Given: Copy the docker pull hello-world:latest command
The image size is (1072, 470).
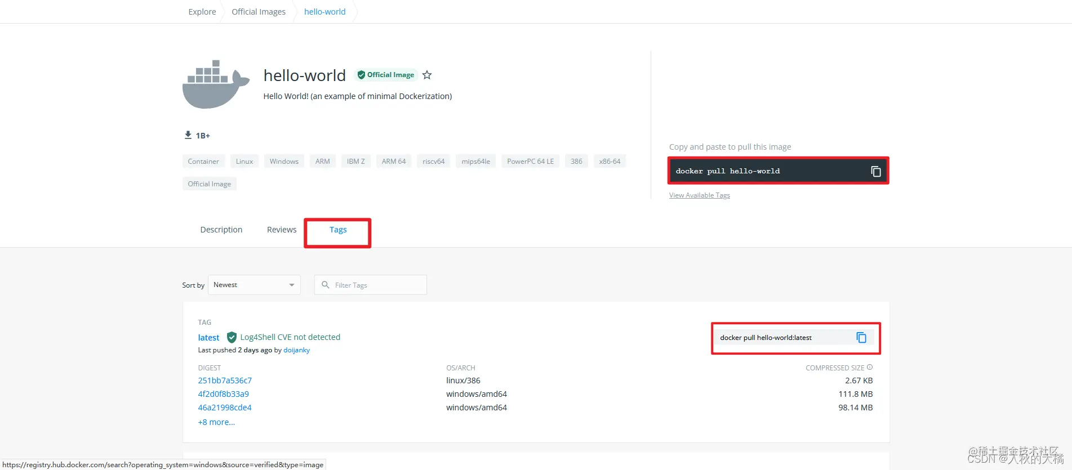Looking at the screenshot, I should coord(861,337).
